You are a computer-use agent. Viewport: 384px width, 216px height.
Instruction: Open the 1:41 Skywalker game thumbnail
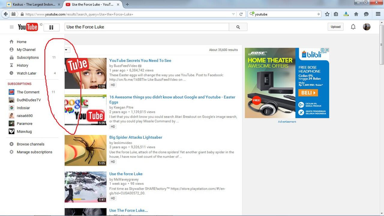(85, 187)
